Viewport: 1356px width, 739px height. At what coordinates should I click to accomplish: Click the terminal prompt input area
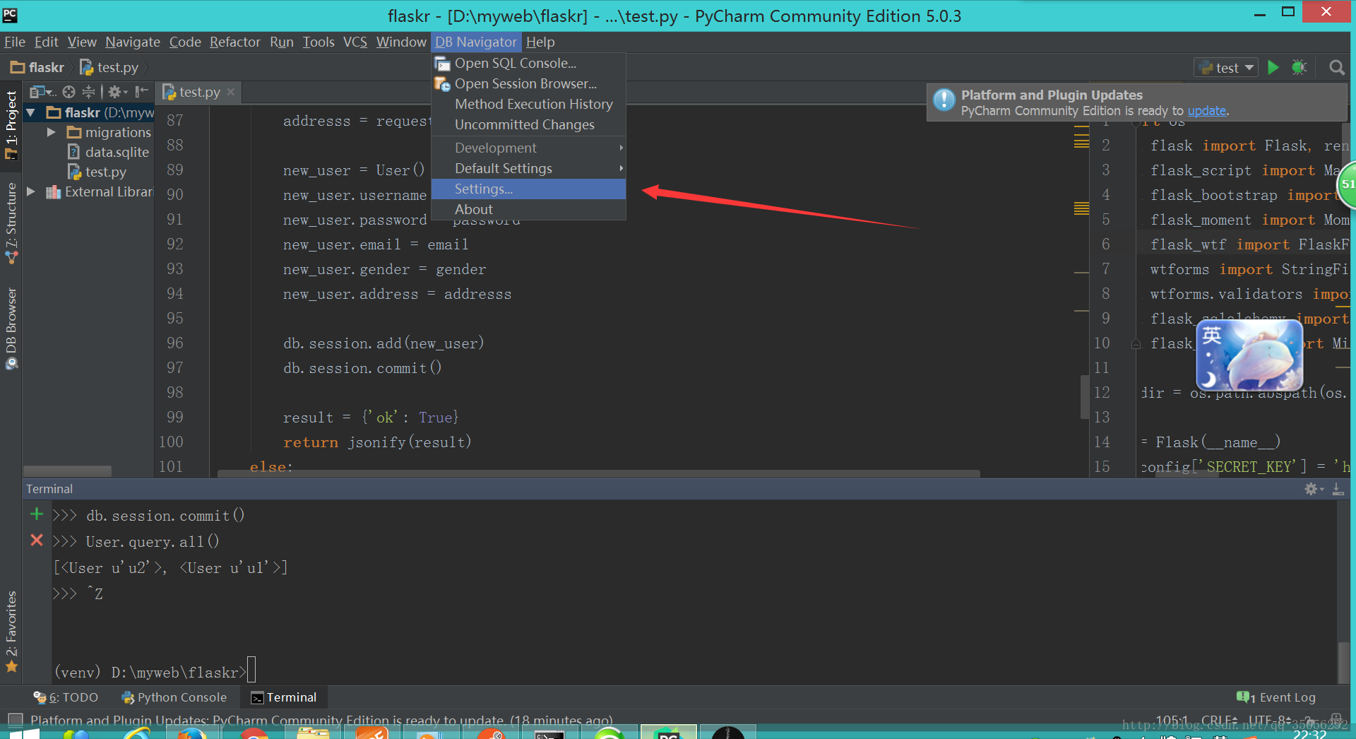tap(251, 670)
